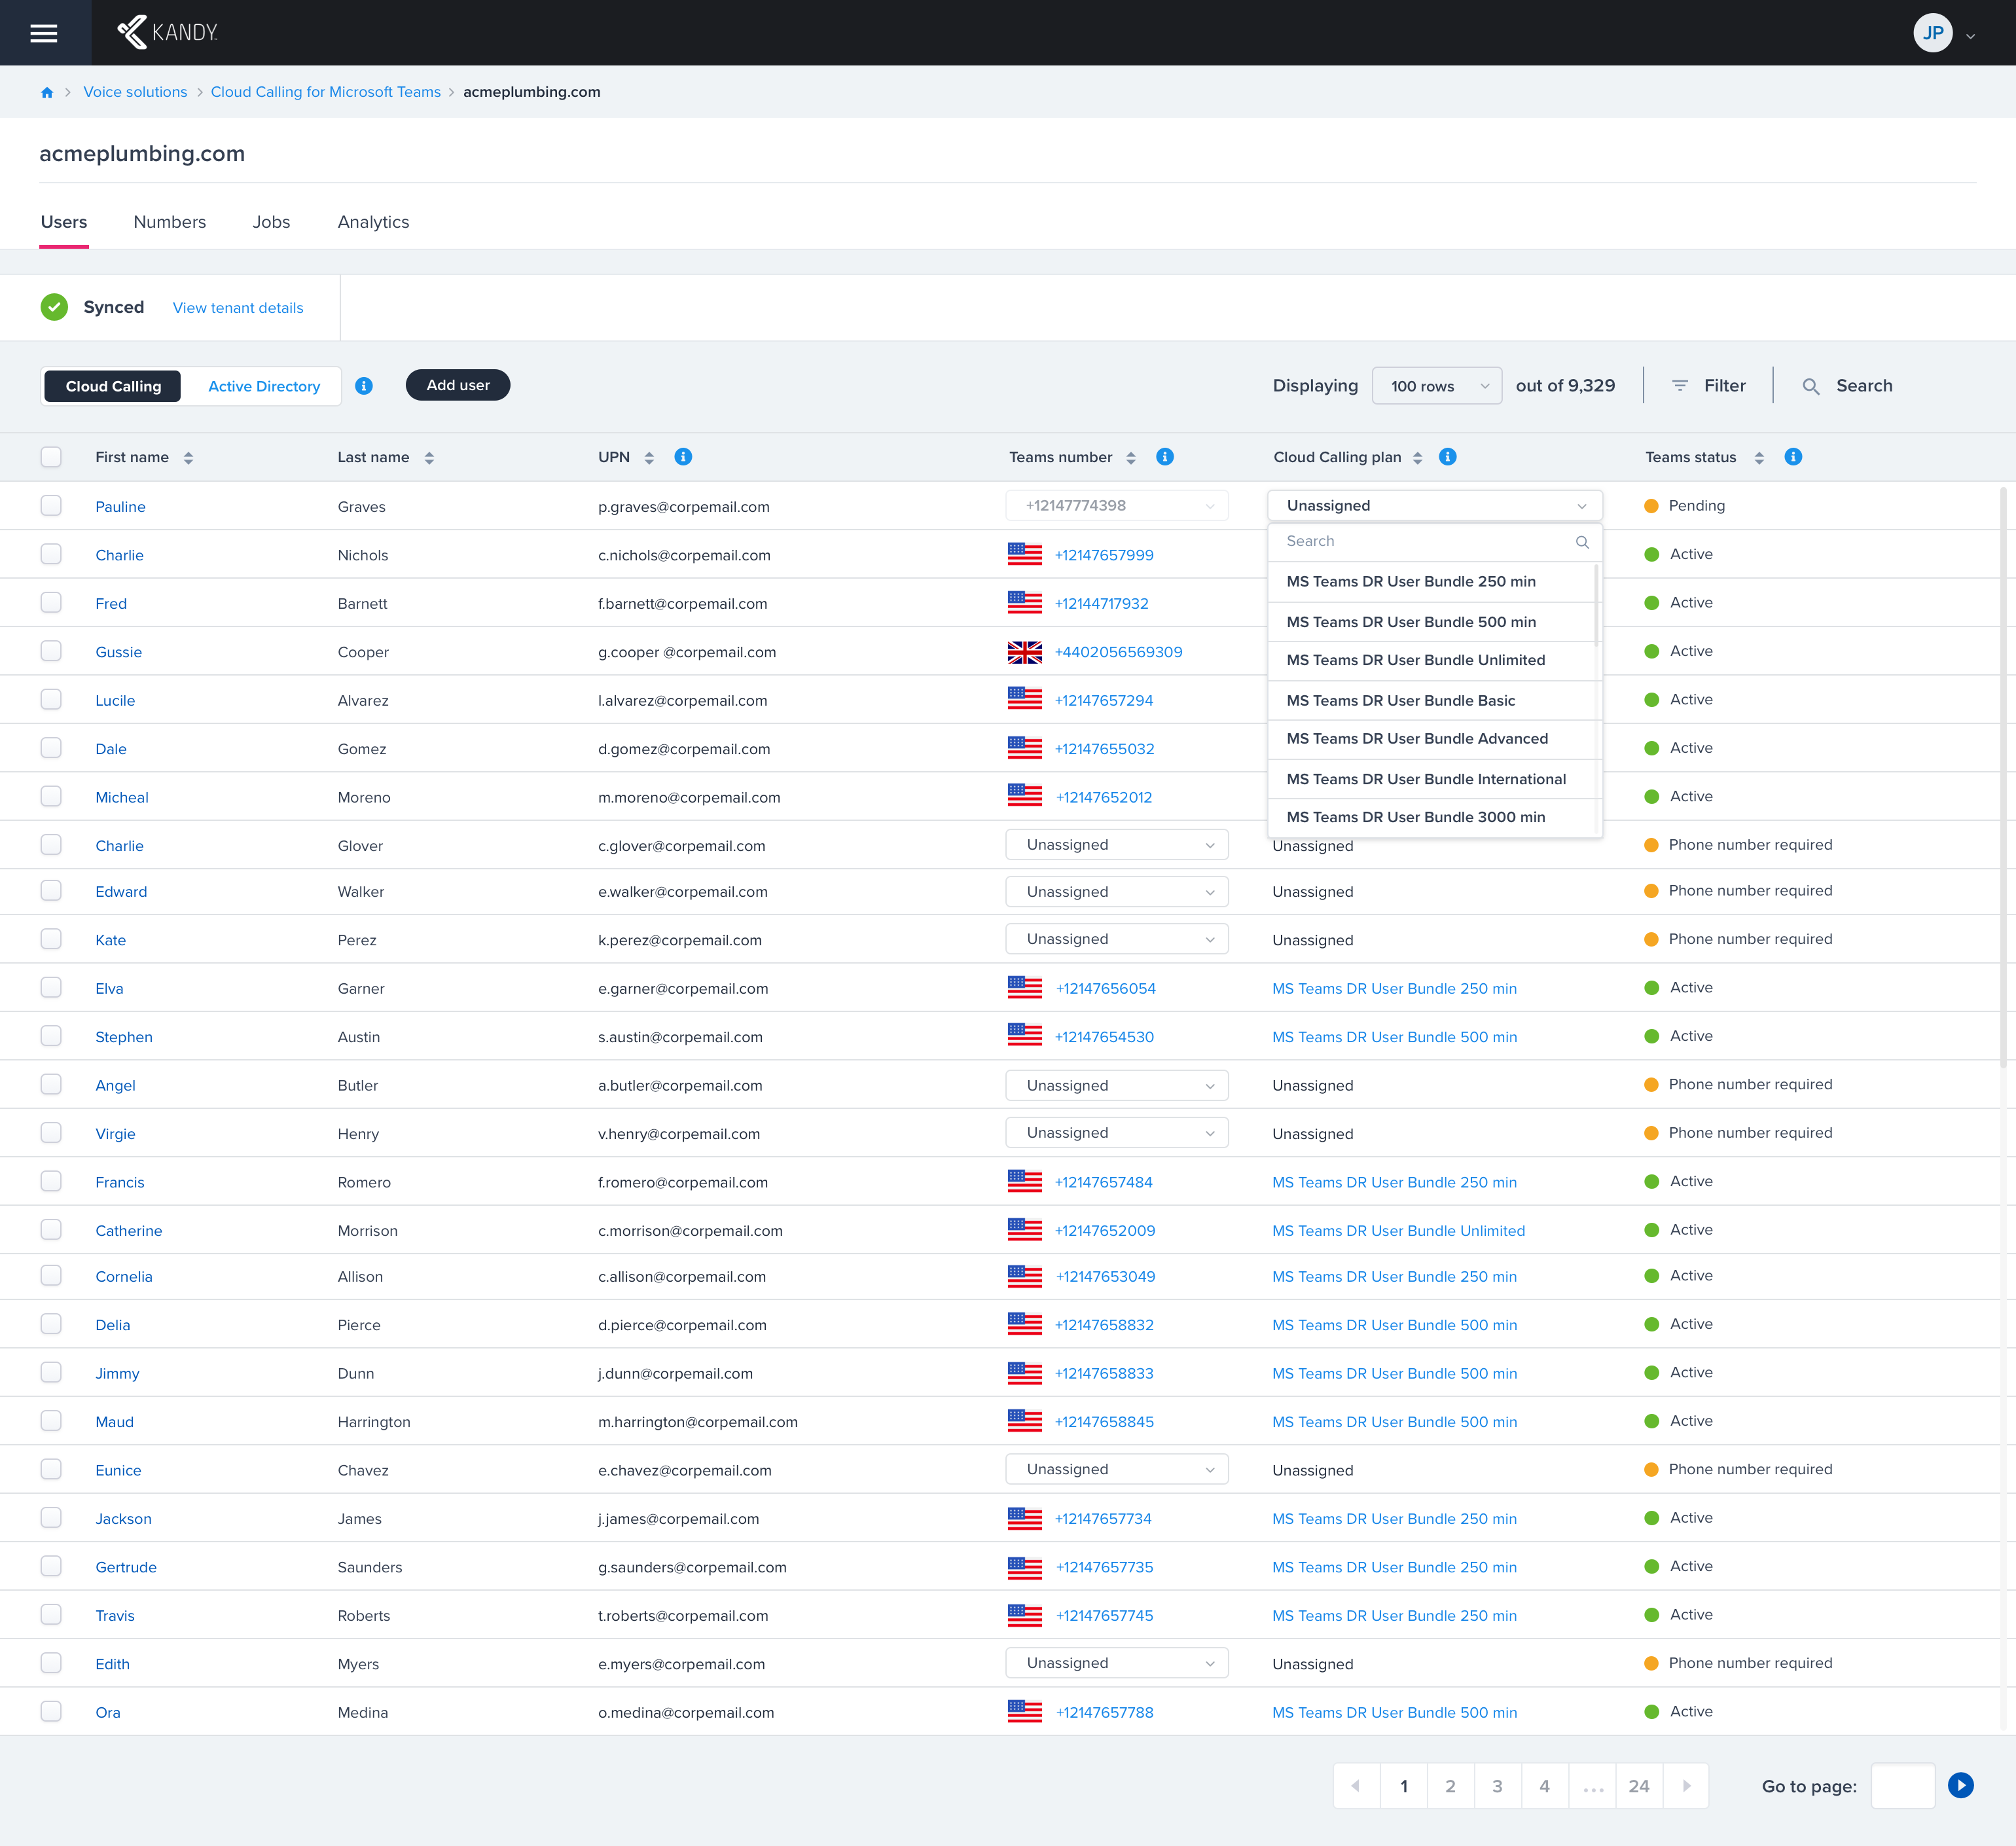Click the Go to page input field
This screenshot has width=2016, height=1846.
pyautogui.click(x=1902, y=1786)
